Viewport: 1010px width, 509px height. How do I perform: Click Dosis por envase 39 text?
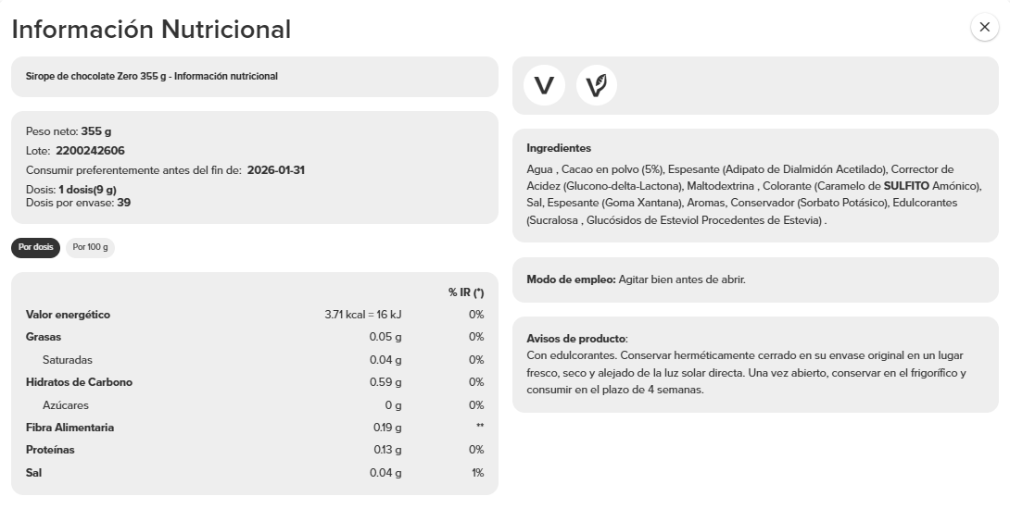tap(78, 202)
